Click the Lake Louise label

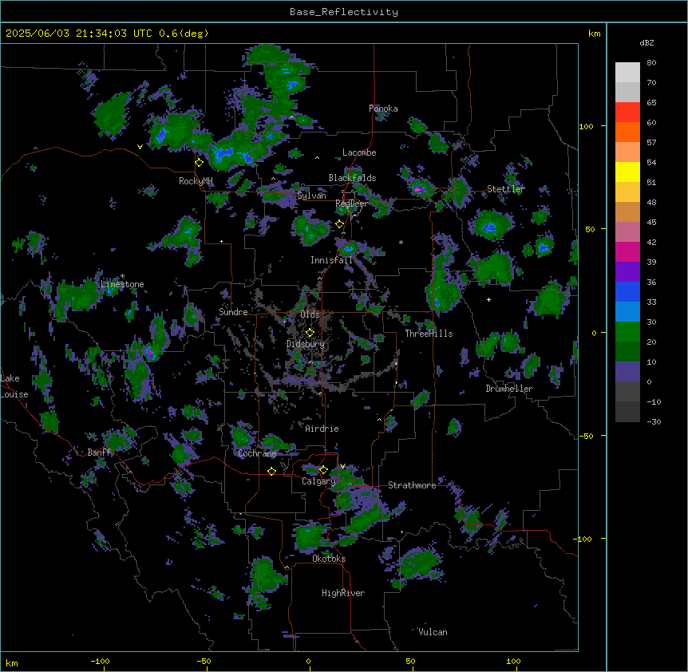tap(14, 386)
